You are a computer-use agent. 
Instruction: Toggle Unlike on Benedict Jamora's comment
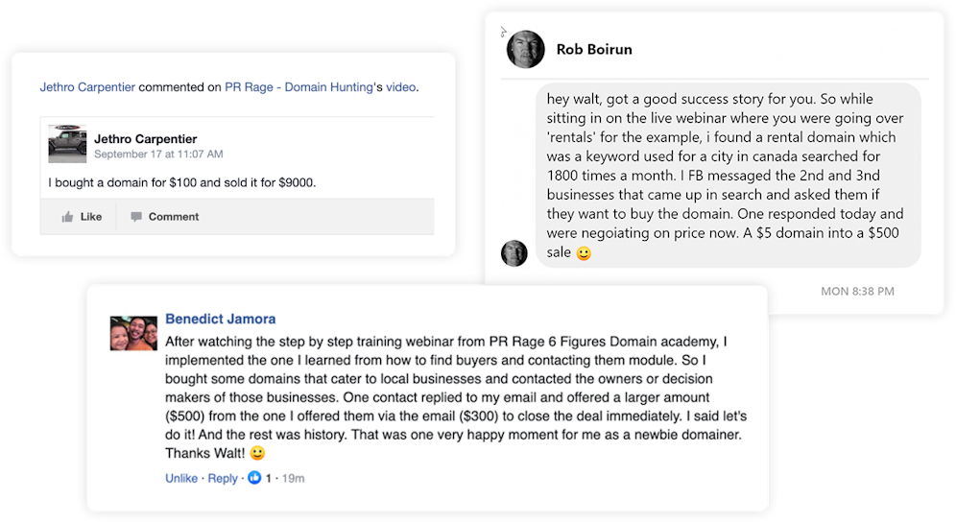[x=181, y=478]
